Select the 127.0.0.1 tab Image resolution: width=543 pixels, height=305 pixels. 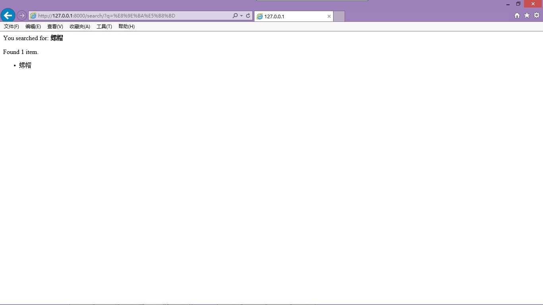click(x=293, y=16)
